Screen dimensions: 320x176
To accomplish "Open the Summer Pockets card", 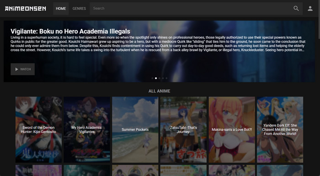I will click(x=135, y=130).
